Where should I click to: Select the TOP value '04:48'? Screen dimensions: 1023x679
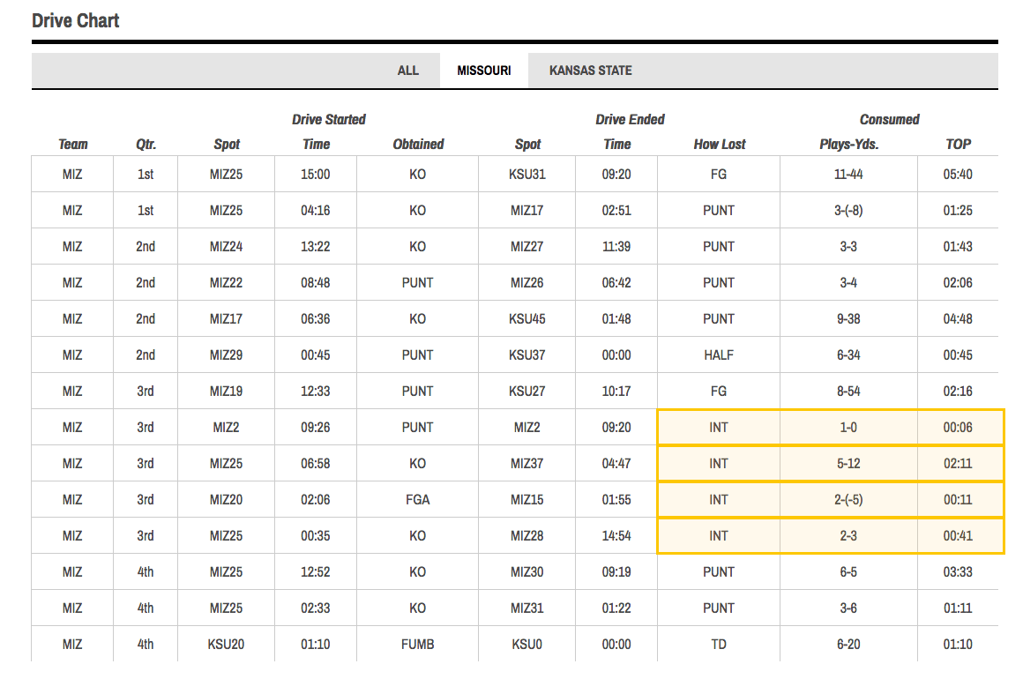tap(958, 319)
